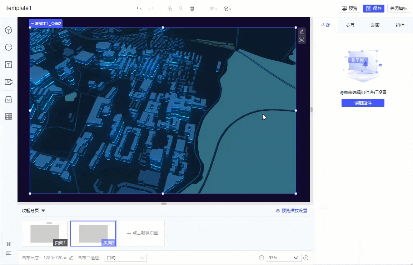Open the pie chart components panel

click(9, 47)
